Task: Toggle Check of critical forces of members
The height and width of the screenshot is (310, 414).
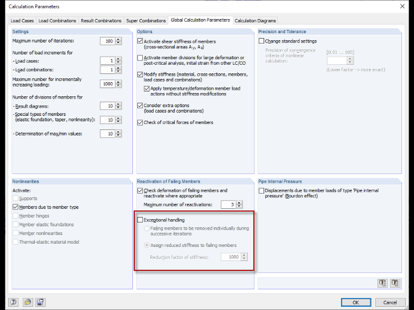Action: (140, 122)
